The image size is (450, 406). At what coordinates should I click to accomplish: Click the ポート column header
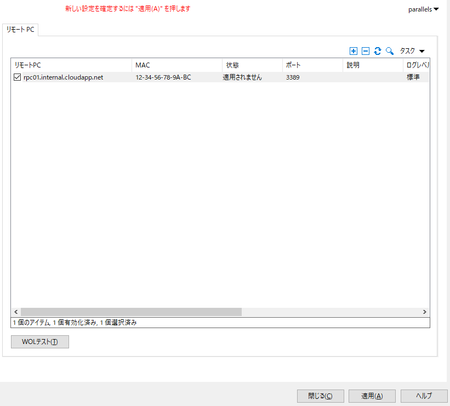pos(312,65)
